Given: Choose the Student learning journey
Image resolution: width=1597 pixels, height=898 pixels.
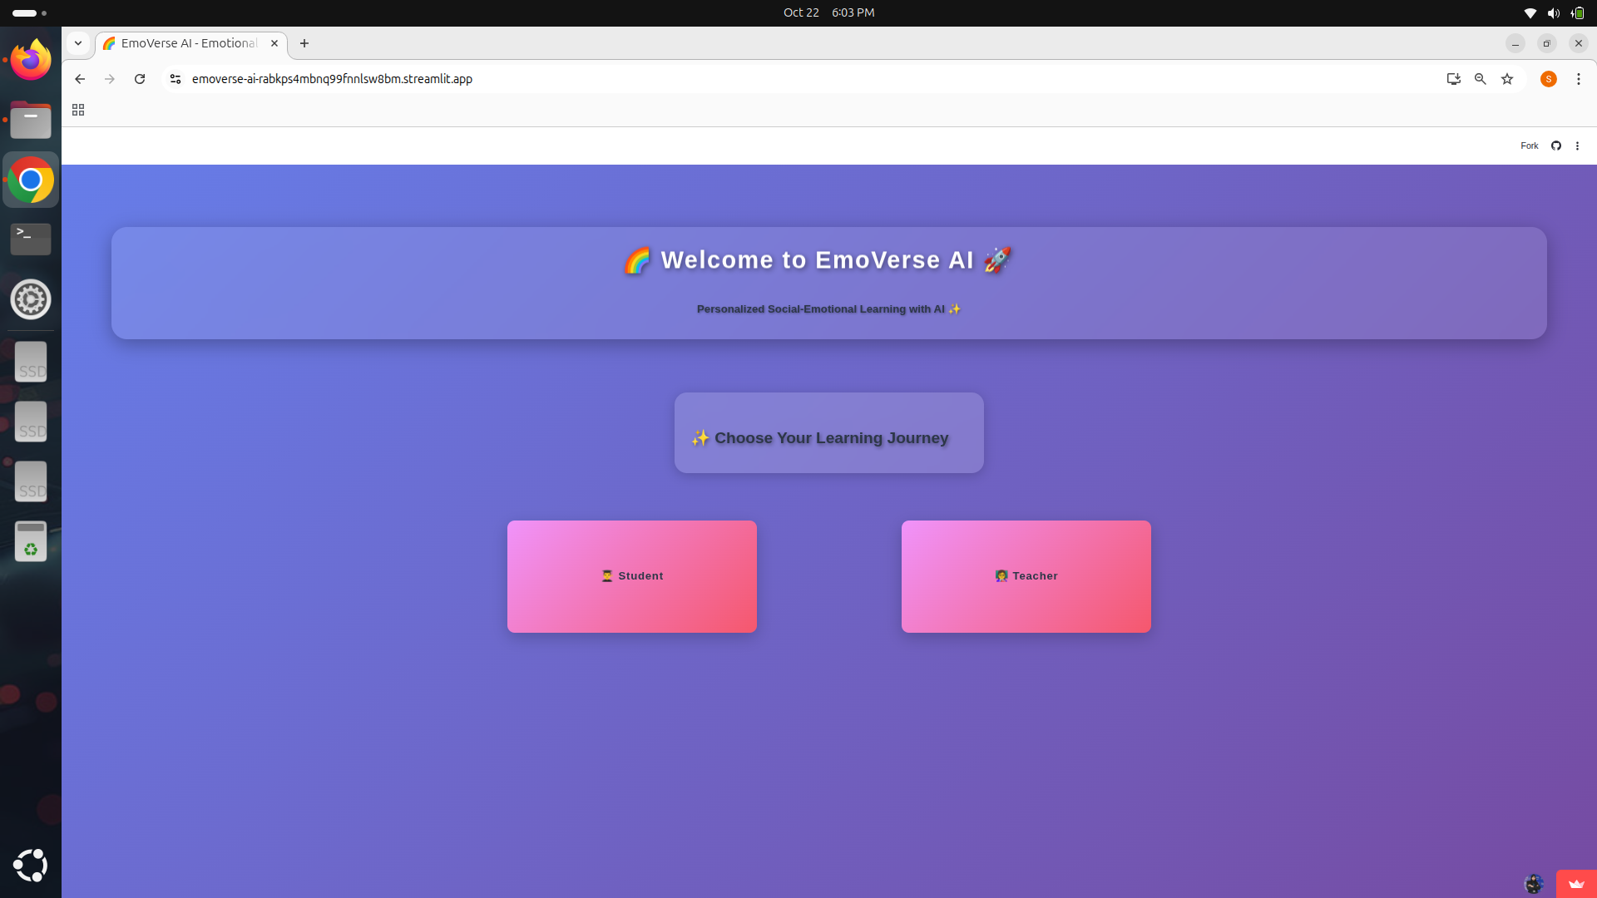Looking at the screenshot, I should (632, 576).
